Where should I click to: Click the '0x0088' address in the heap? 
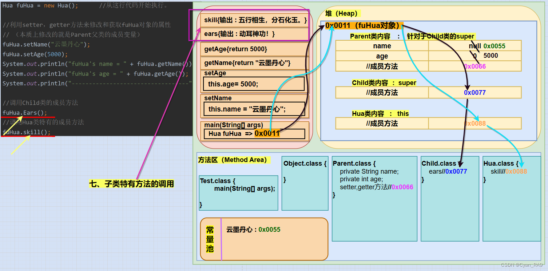tap(475, 124)
